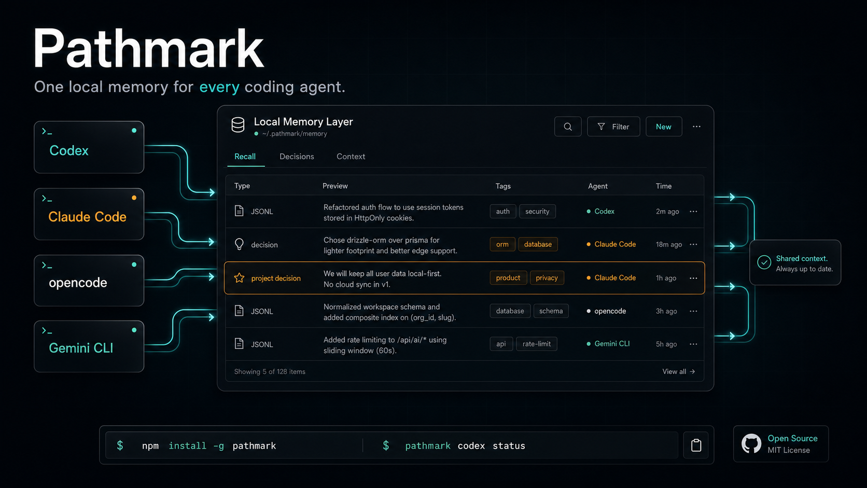Click the opencode agent name in the table
The width and height of the screenshot is (867, 488).
click(610, 311)
